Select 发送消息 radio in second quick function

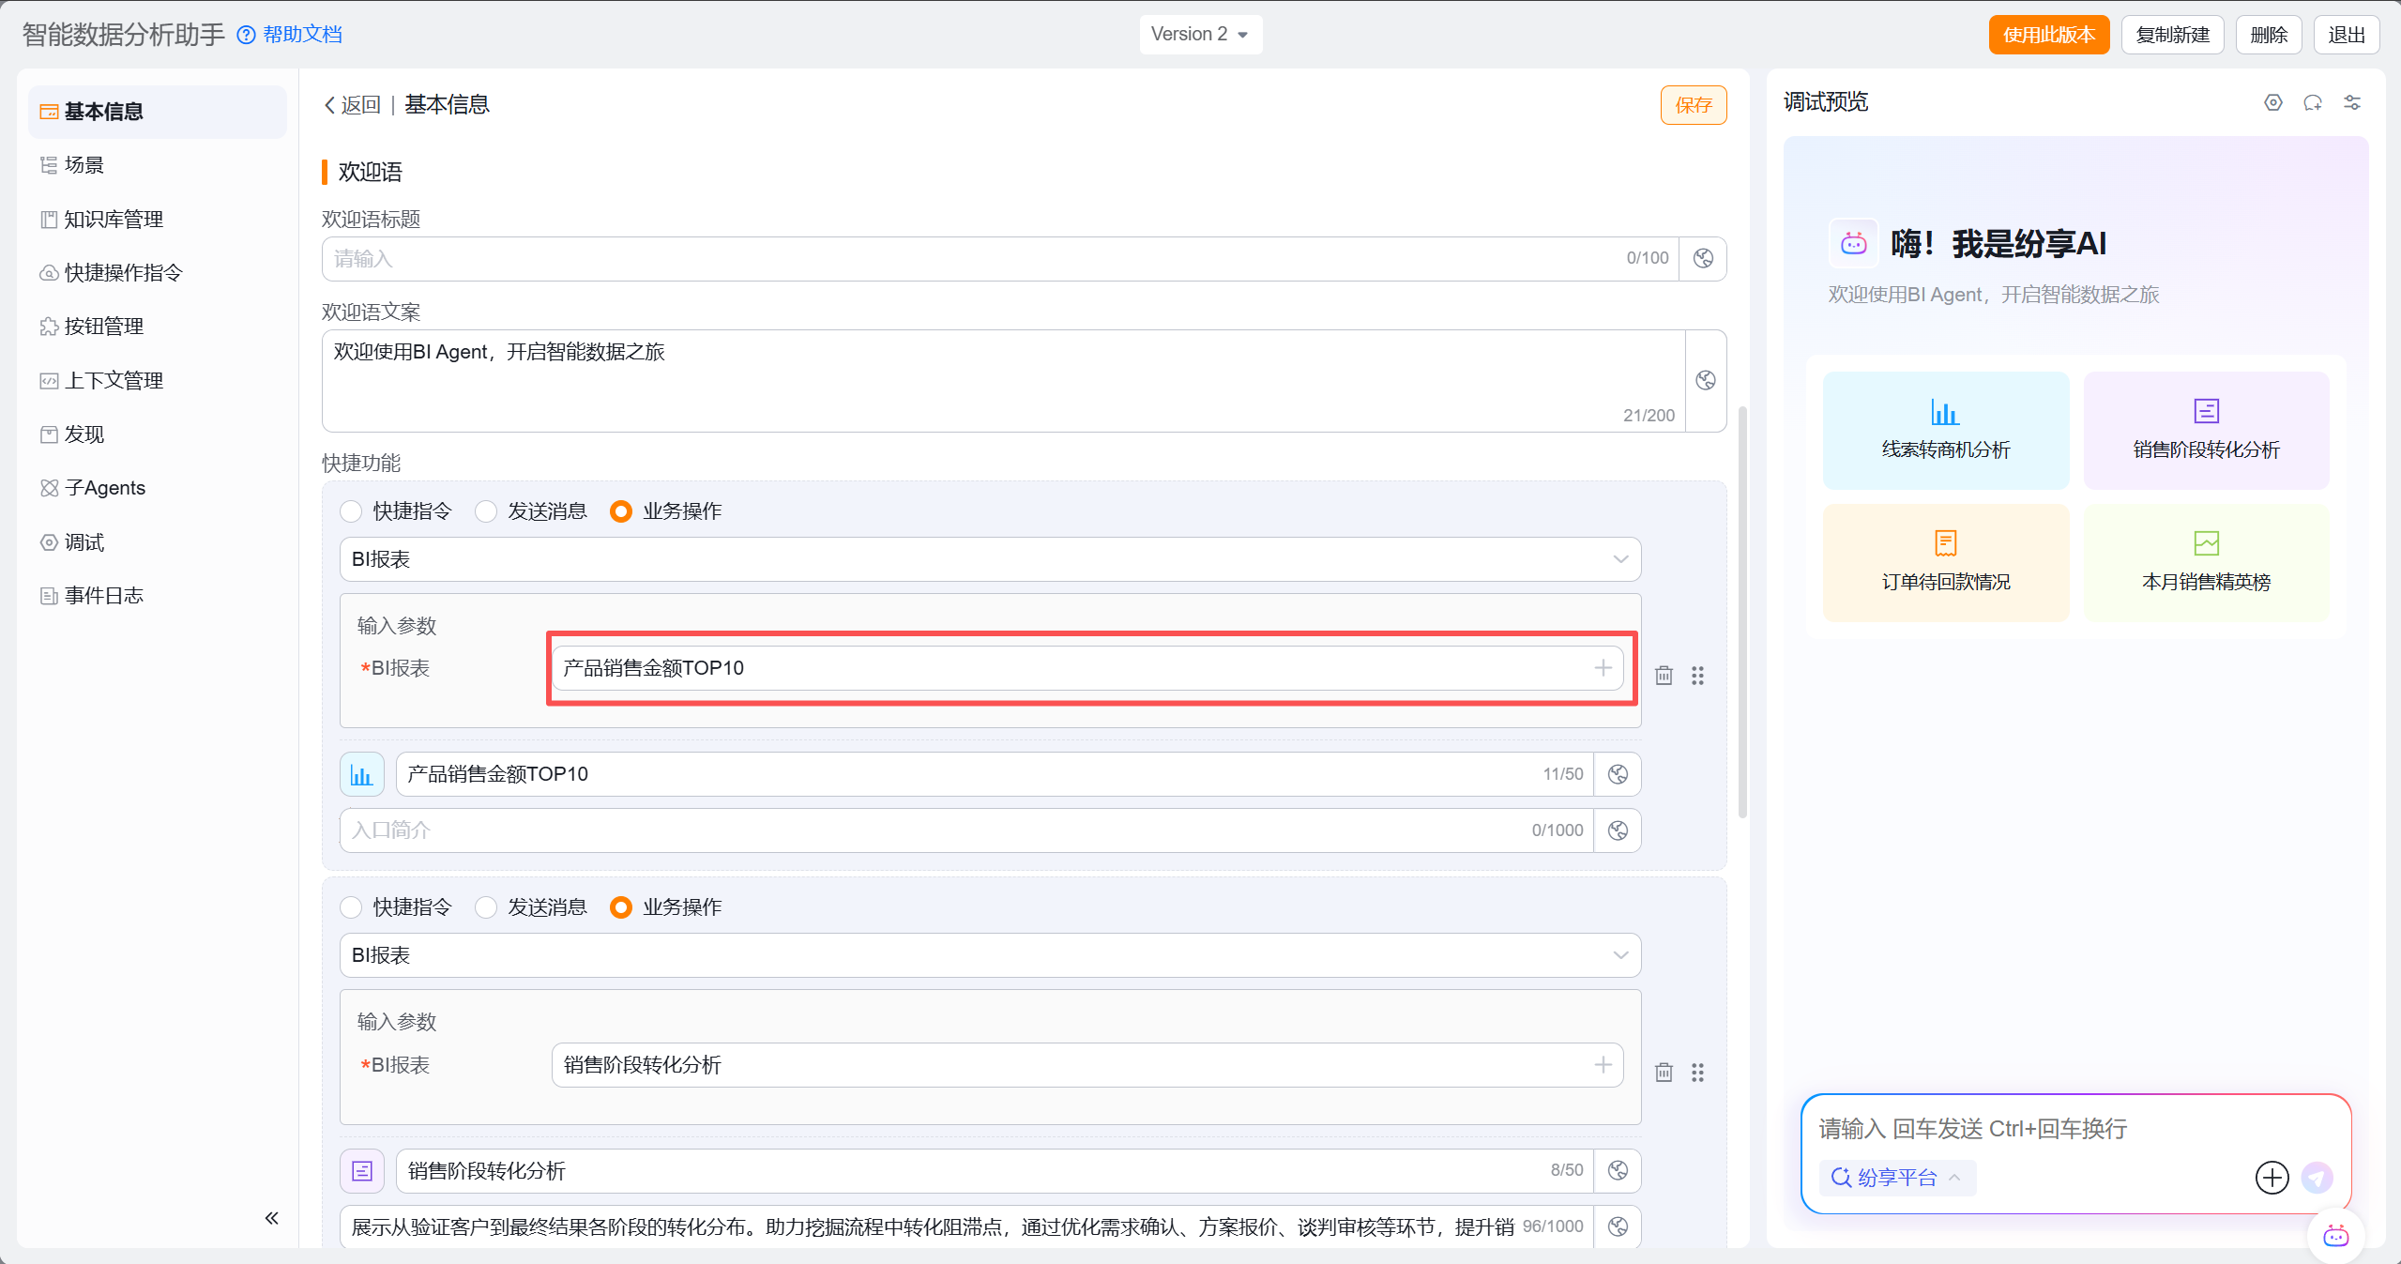click(486, 907)
